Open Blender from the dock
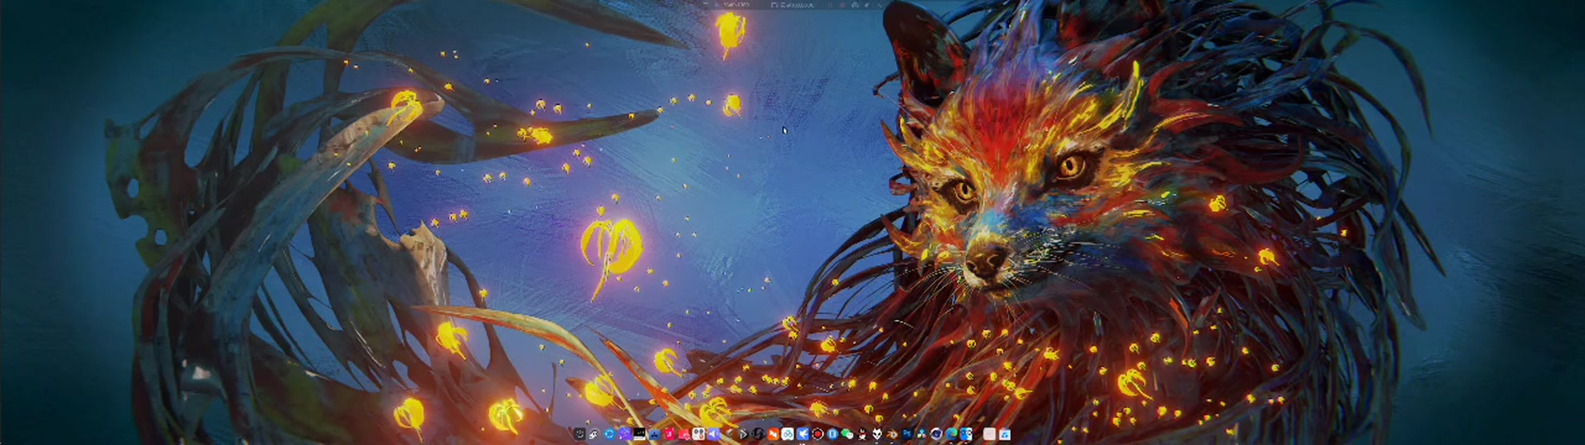The width and height of the screenshot is (1585, 445). [892, 434]
